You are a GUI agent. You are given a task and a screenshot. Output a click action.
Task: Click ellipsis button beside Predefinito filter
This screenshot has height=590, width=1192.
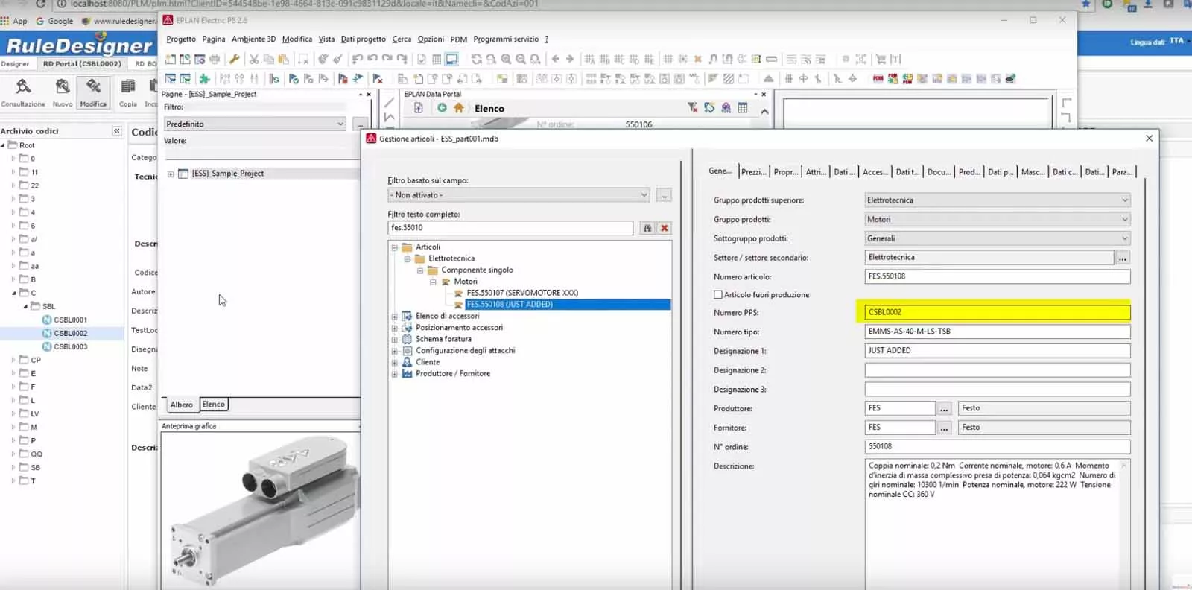tap(360, 124)
